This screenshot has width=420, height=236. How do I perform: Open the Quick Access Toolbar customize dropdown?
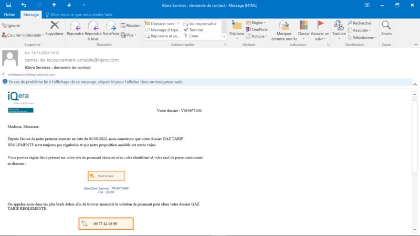pos(84,5)
